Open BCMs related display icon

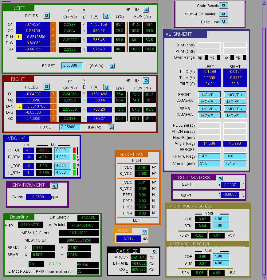[144, 232]
